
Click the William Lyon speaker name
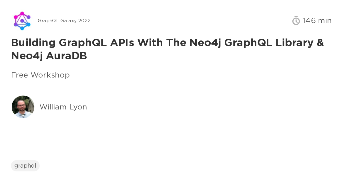63,107
